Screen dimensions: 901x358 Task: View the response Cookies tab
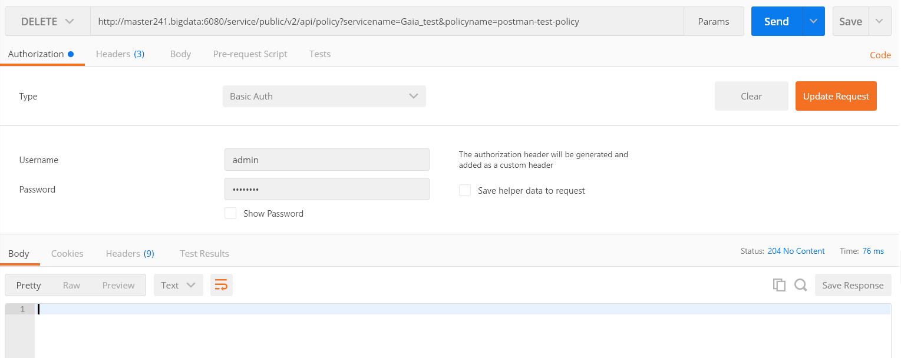pyautogui.click(x=67, y=253)
